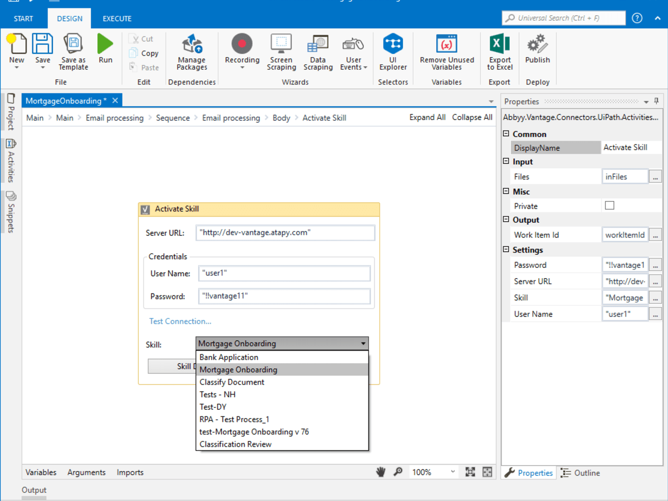Switch to the Outline tab
Viewport: 668px width, 501px height.
pyautogui.click(x=580, y=473)
